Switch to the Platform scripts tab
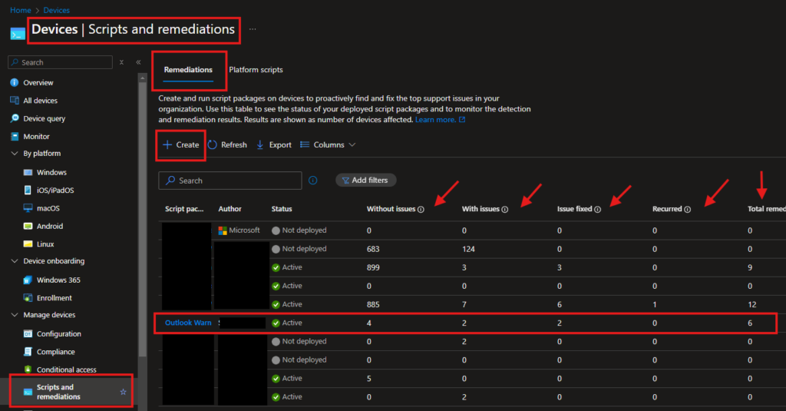786x411 pixels. [x=256, y=70]
